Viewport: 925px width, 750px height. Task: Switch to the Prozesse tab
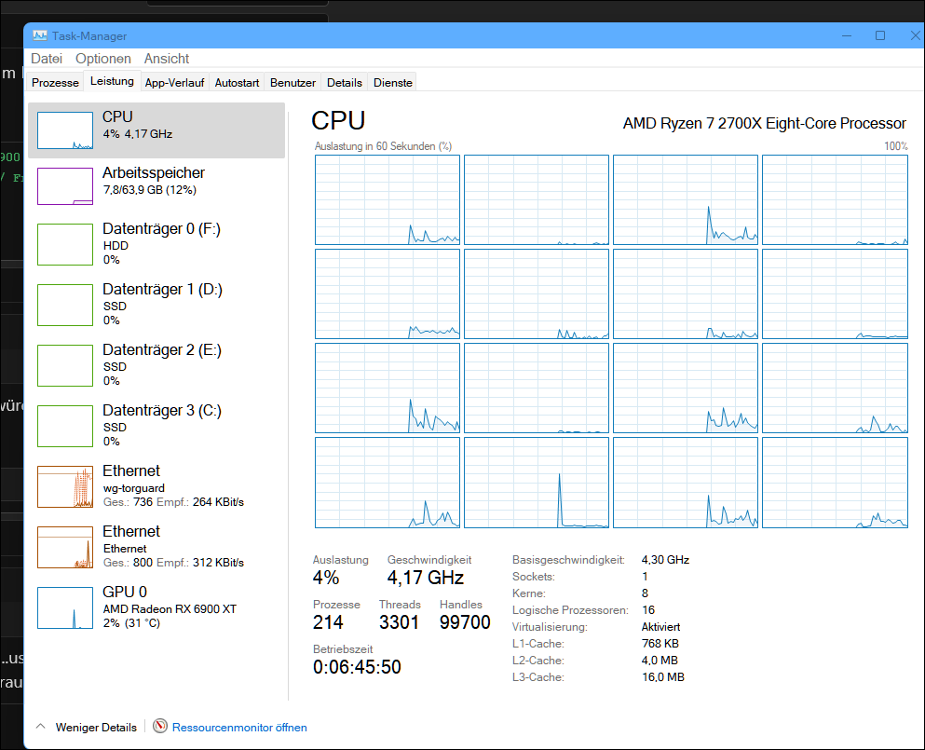point(55,83)
